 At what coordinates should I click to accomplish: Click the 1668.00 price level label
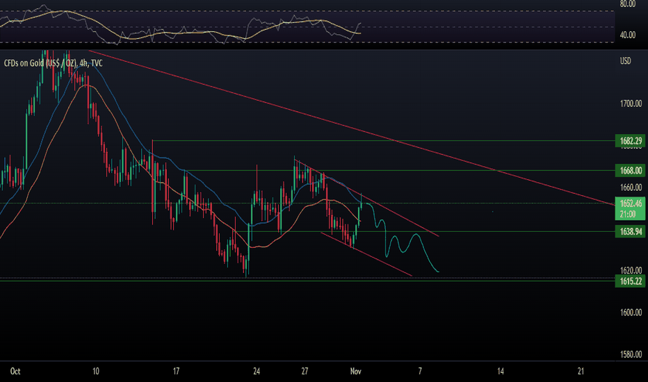[630, 171]
